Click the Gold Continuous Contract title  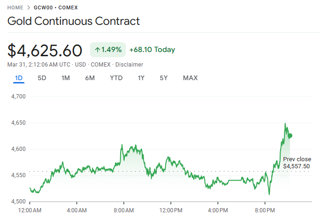pyautogui.click(x=74, y=21)
